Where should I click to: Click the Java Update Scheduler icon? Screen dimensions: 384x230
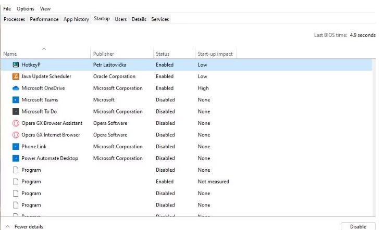click(16, 76)
